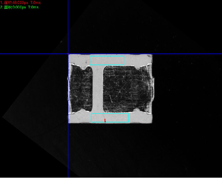Click the bright tab protruding from the component's right edge
Image resolution: width=222 pixels, height=178 pixels.
[153, 88]
